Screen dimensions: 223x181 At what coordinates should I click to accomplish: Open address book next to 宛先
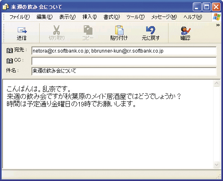click(9, 51)
